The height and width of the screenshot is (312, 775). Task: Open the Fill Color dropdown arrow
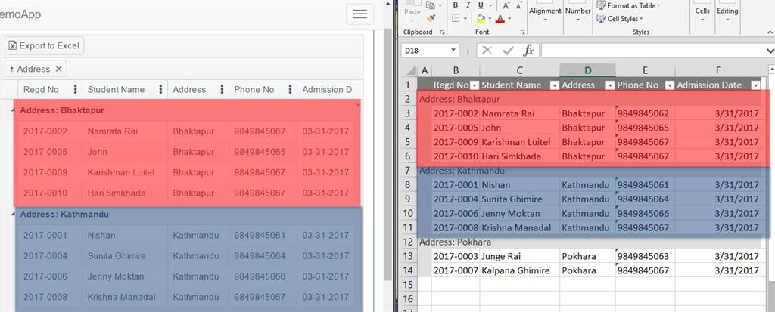point(490,19)
